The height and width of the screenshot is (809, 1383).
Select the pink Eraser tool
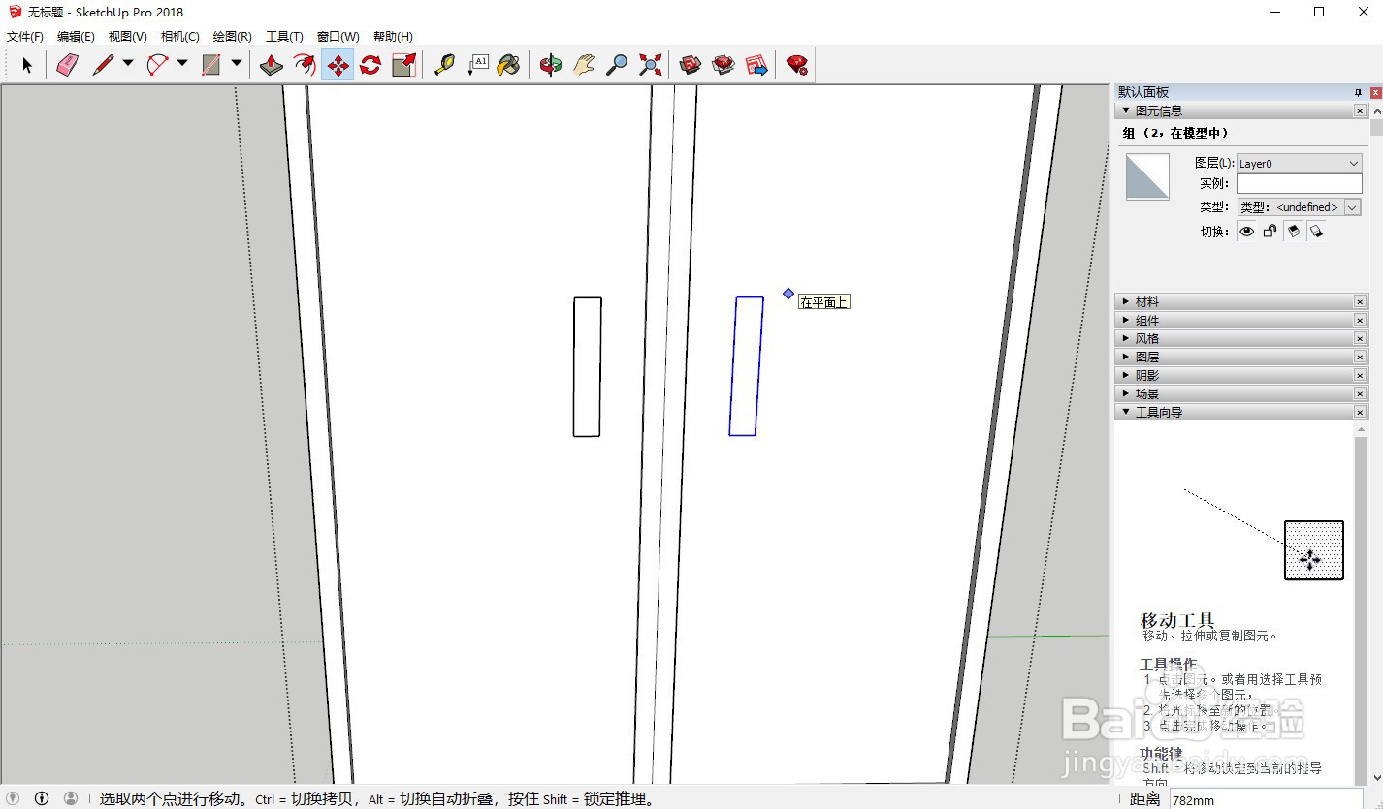(67, 65)
